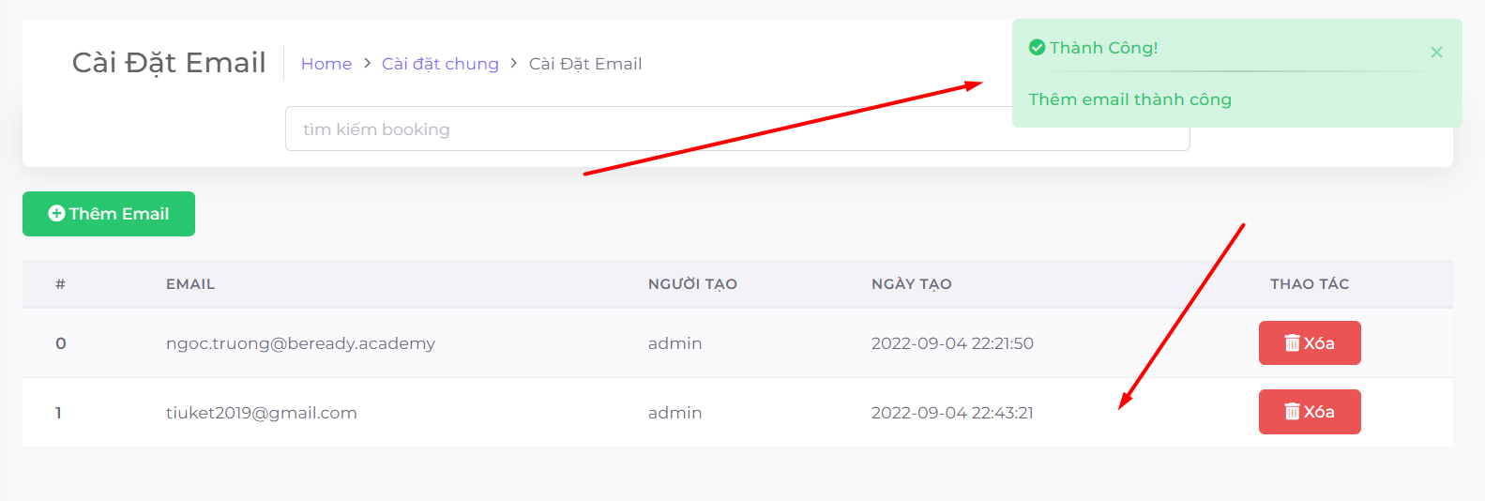The width and height of the screenshot is (1485, 501).
Task: Click the chevron after Cài đặt chung
Action: click(514, 64)
